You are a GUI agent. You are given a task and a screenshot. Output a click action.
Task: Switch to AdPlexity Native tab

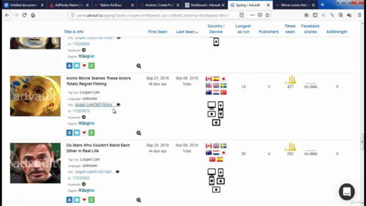(x=69, y=5)
